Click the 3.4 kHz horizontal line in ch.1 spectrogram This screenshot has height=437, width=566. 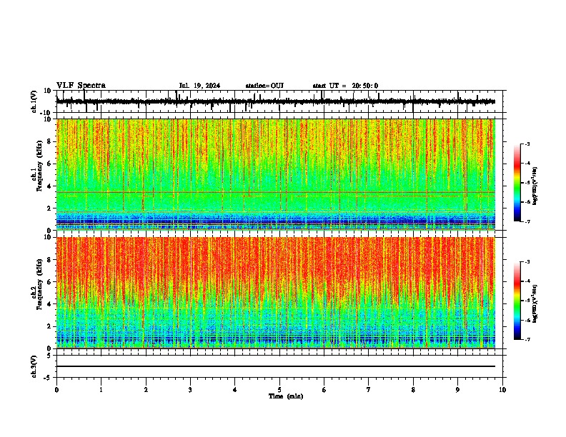pos(275,193)
